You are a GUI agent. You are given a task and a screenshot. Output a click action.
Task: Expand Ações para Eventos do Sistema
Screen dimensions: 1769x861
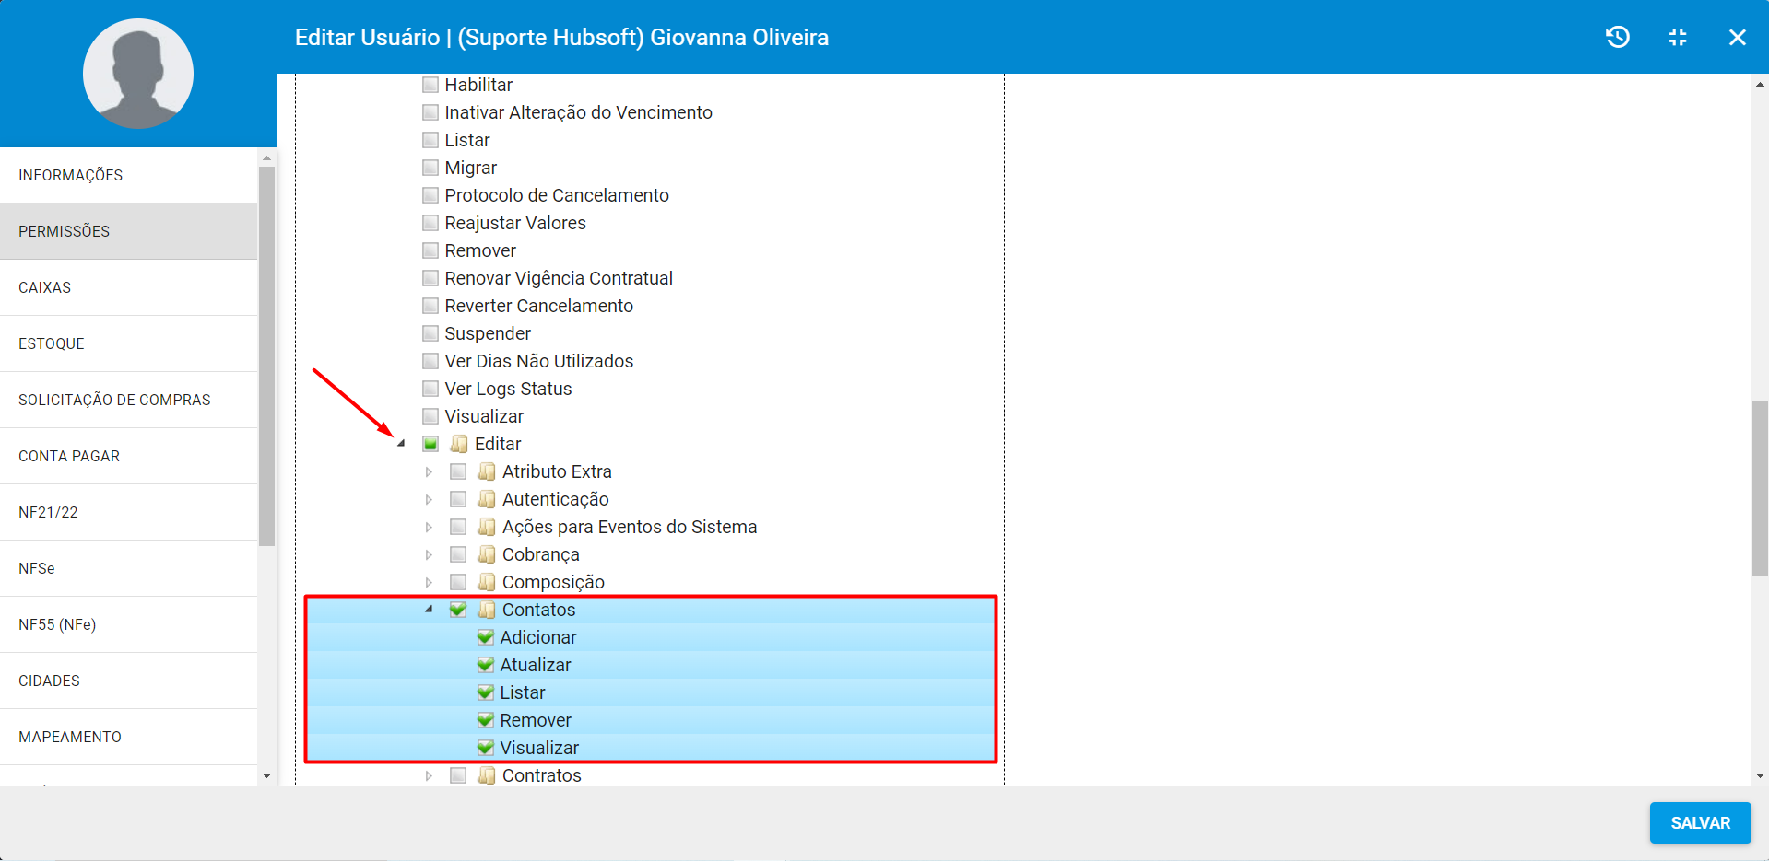click(x=429, y=527)
